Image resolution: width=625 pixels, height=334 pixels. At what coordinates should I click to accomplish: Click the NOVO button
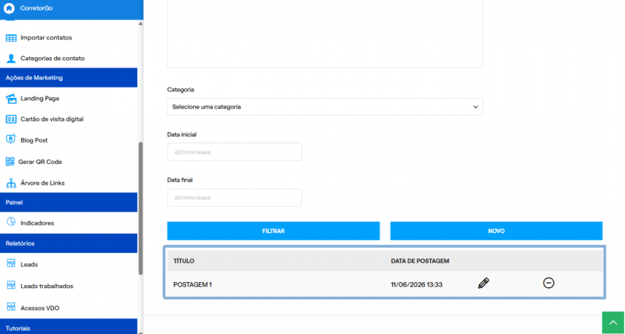point(496,231)
